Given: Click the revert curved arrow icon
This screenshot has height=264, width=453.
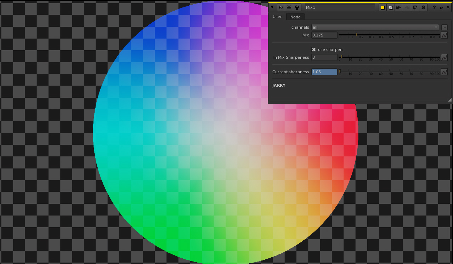Looking at the screenshot, I should 415,7.
